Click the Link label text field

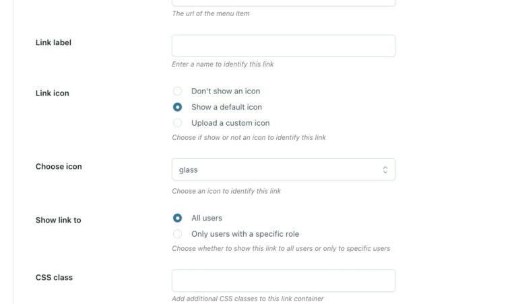pyautogui.click(x=283, y=46)
